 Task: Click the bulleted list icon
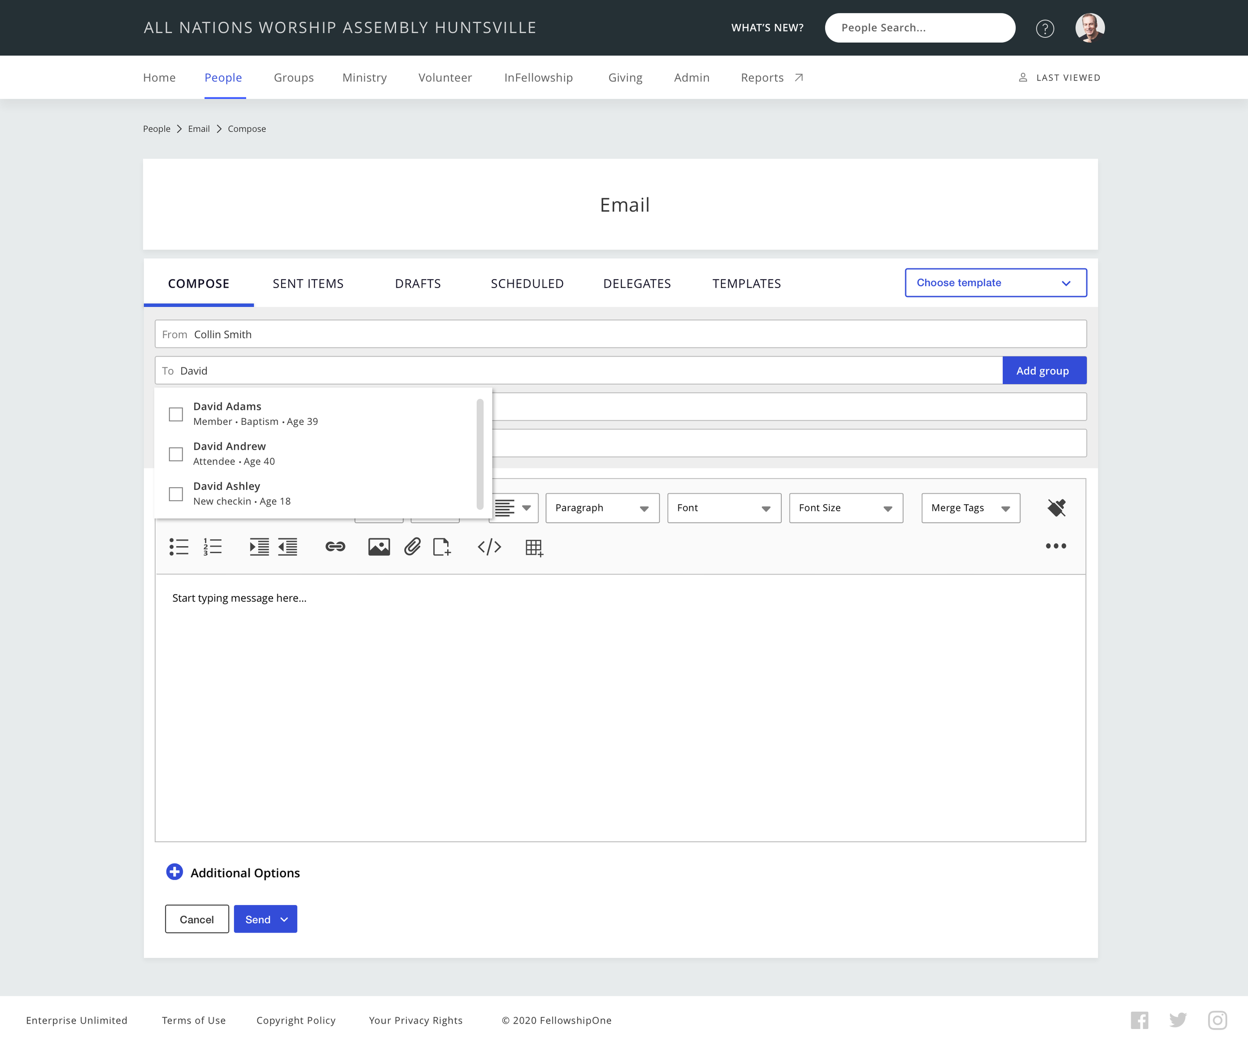pyautogui.click(x=178, y=547)
